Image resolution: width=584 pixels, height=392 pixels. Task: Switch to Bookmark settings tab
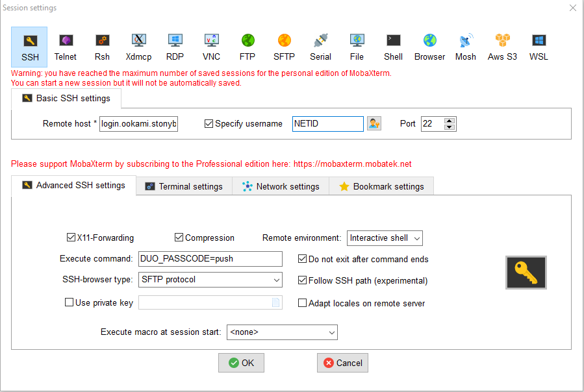tap(381, 186)
